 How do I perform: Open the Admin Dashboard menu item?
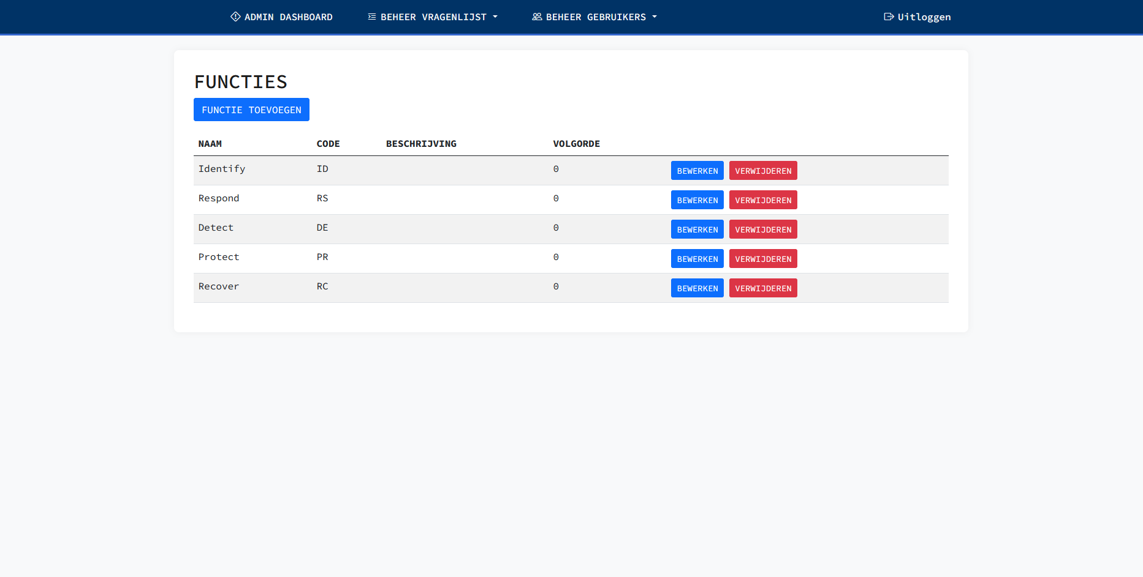(x=288, y=17)
